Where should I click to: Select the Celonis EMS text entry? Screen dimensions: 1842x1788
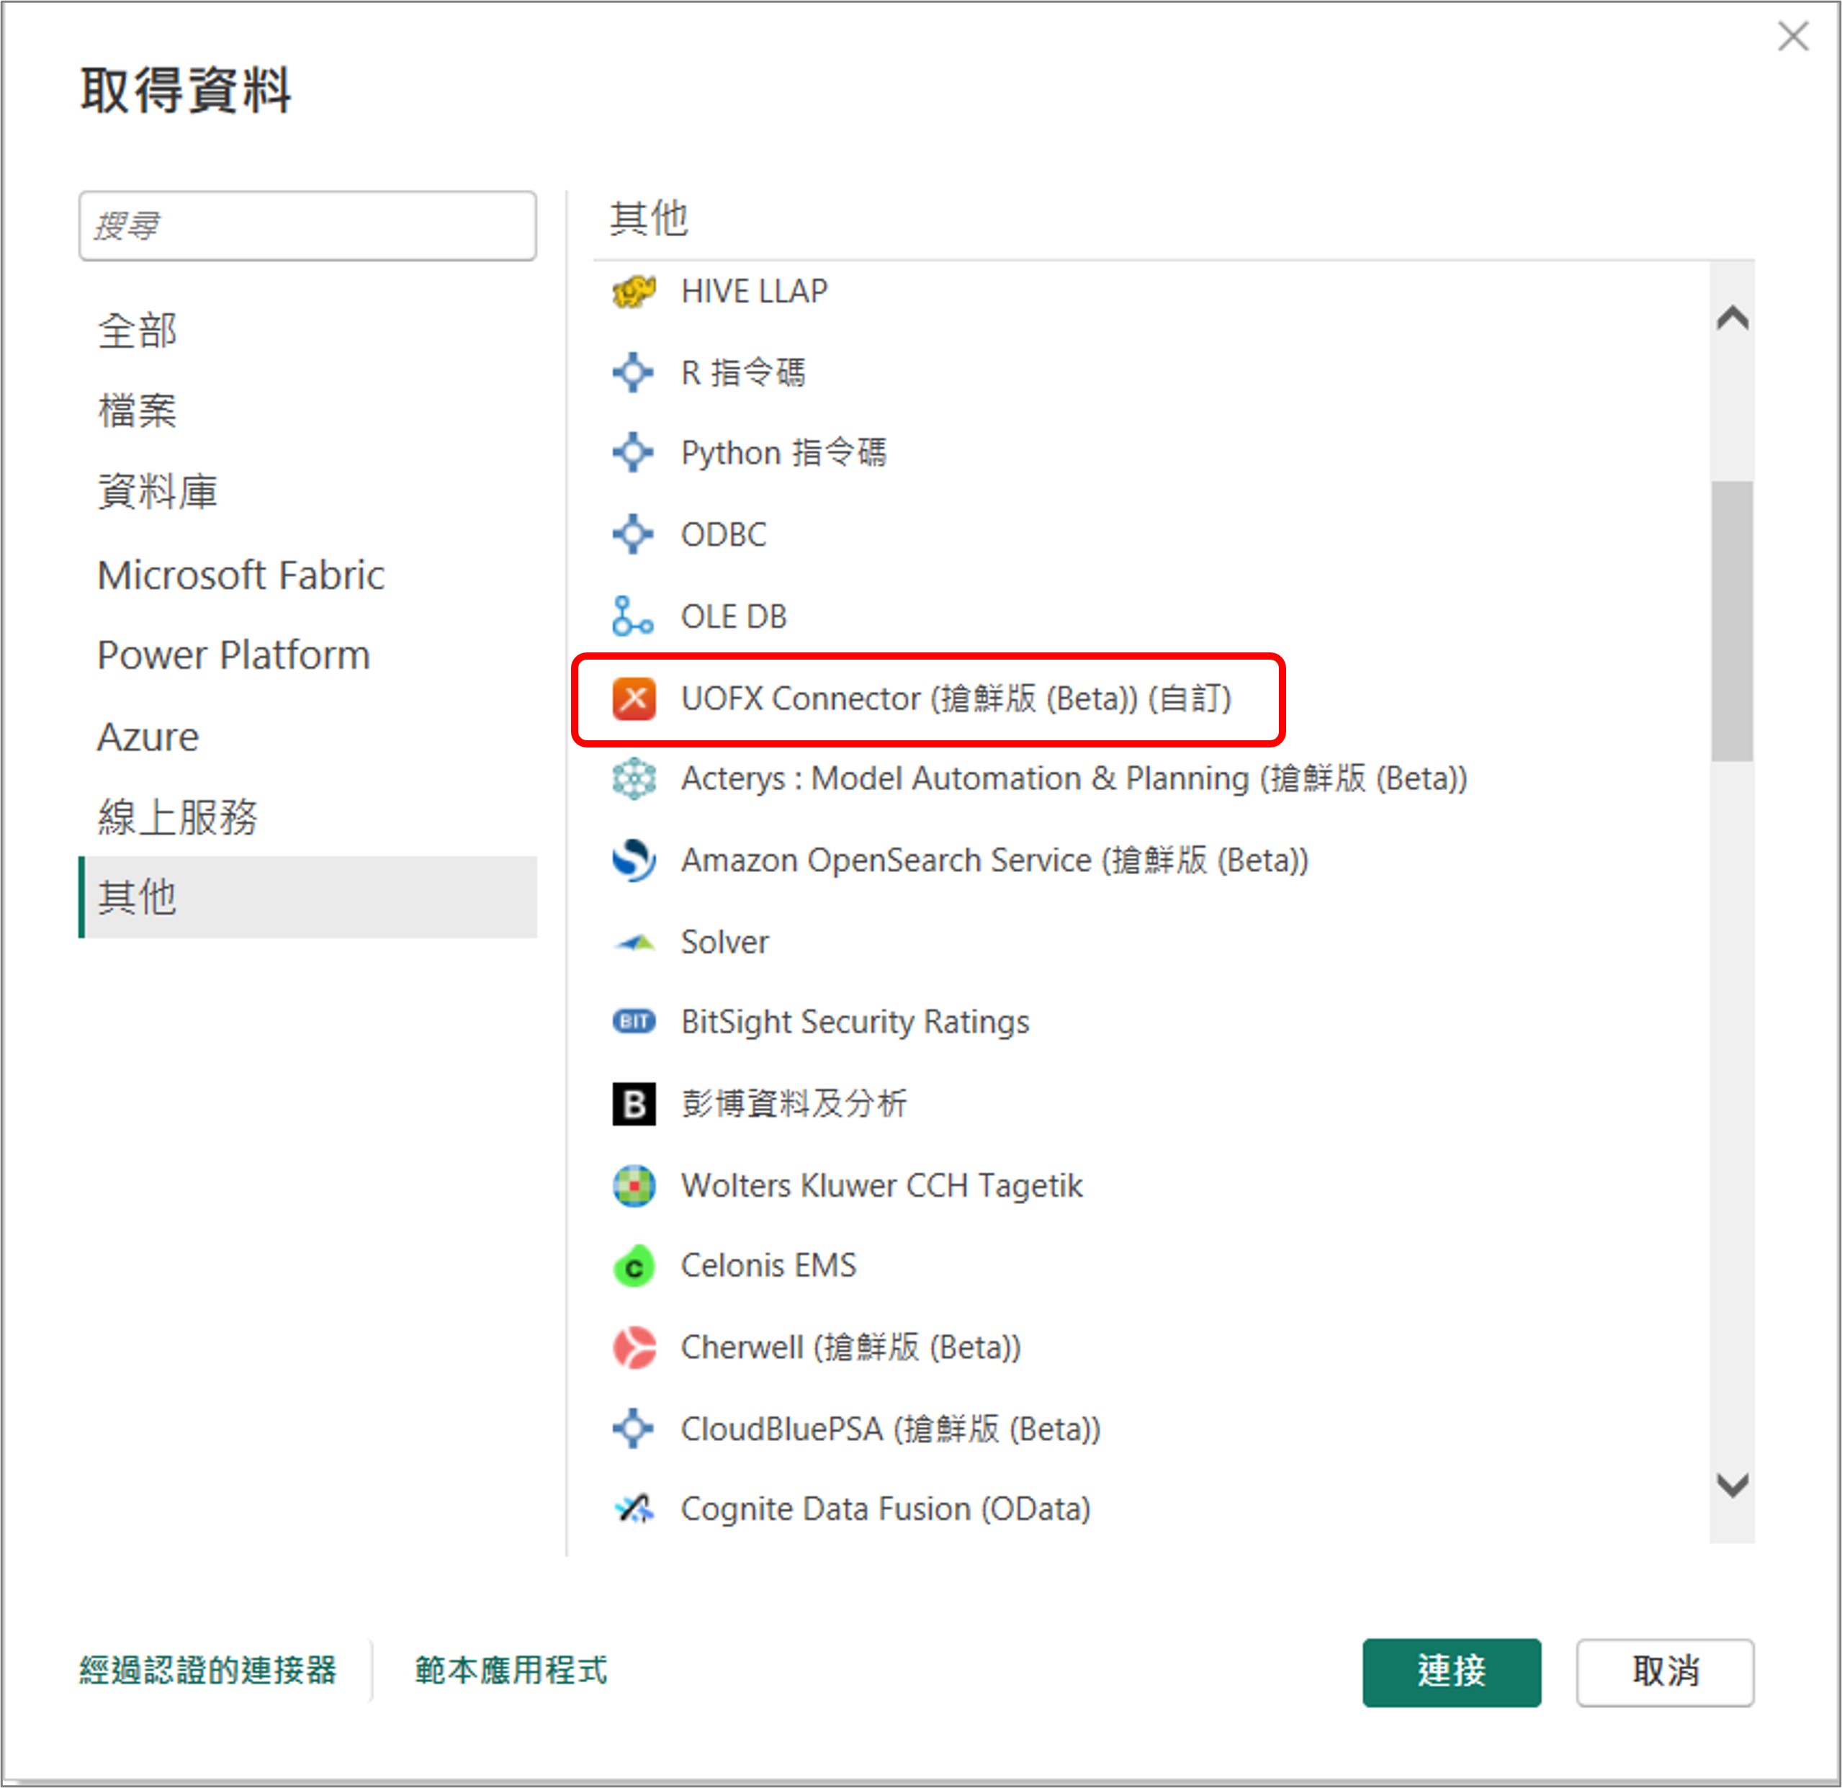coord(769,1266)
